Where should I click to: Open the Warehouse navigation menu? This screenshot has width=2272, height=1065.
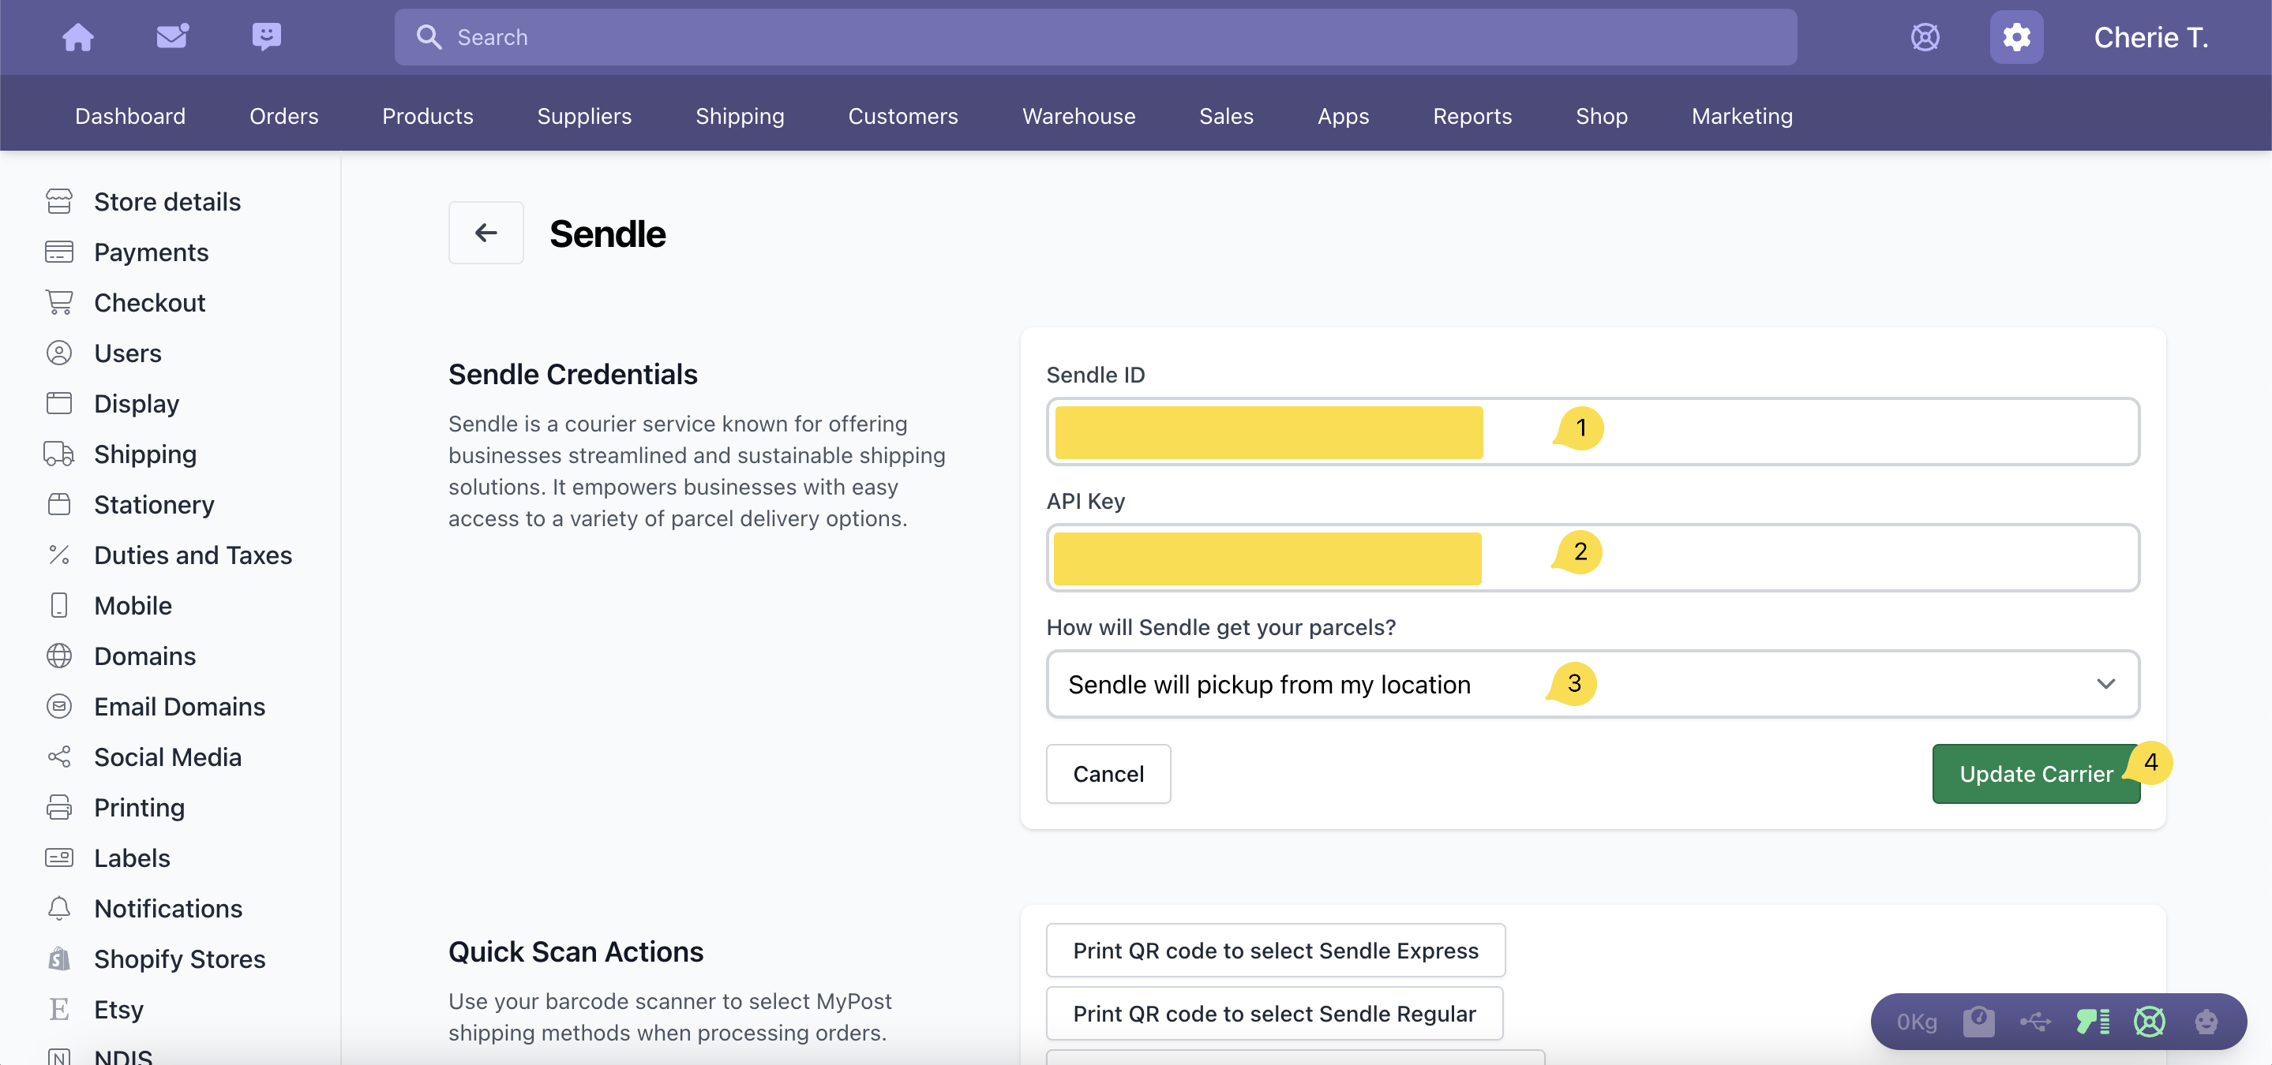pos(1078,115)
